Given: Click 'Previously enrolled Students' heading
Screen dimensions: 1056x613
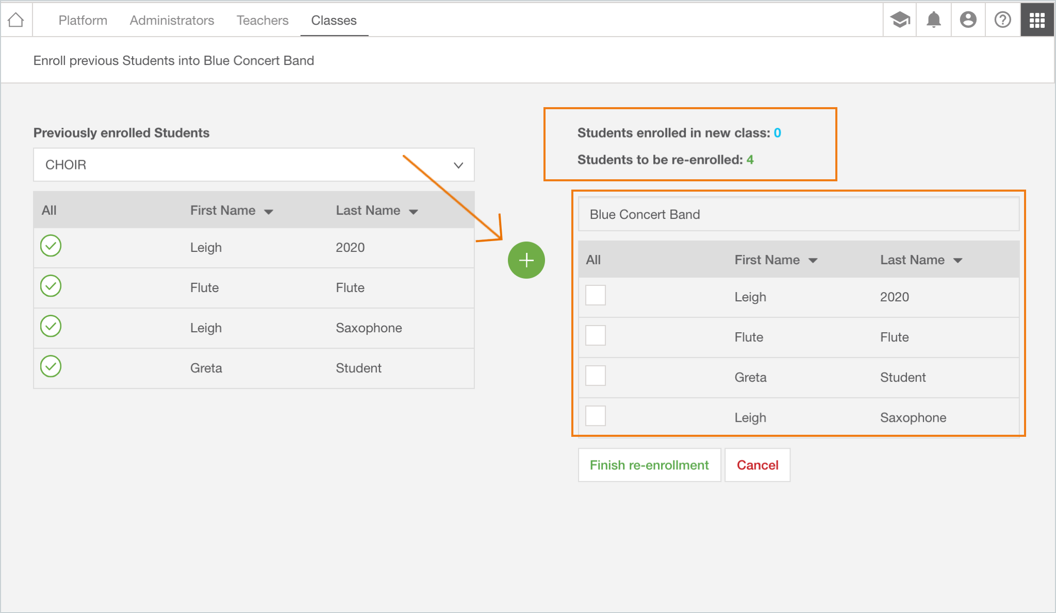Looking at the screenshot, I should [x=121, y=133].
